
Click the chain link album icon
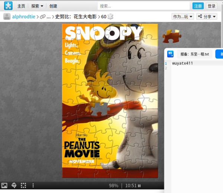42,17
